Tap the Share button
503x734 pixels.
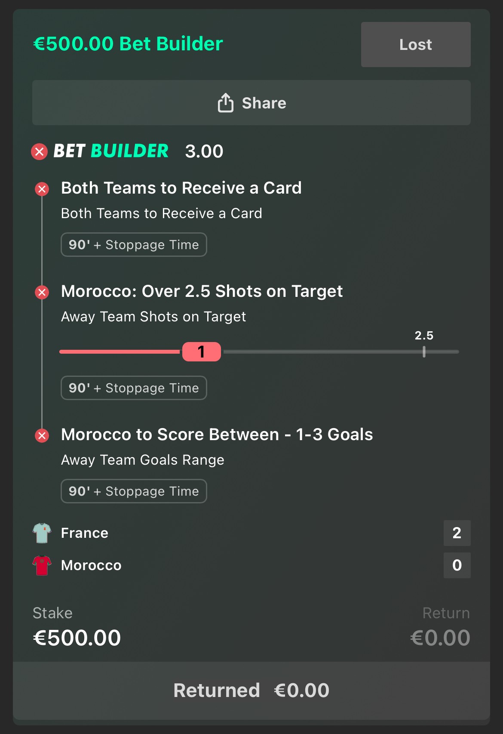coord(252,103)
